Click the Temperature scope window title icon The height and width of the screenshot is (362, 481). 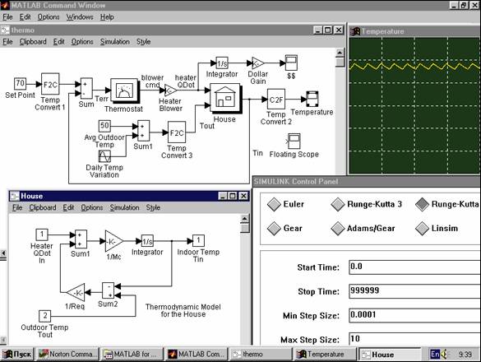(355, 31)
